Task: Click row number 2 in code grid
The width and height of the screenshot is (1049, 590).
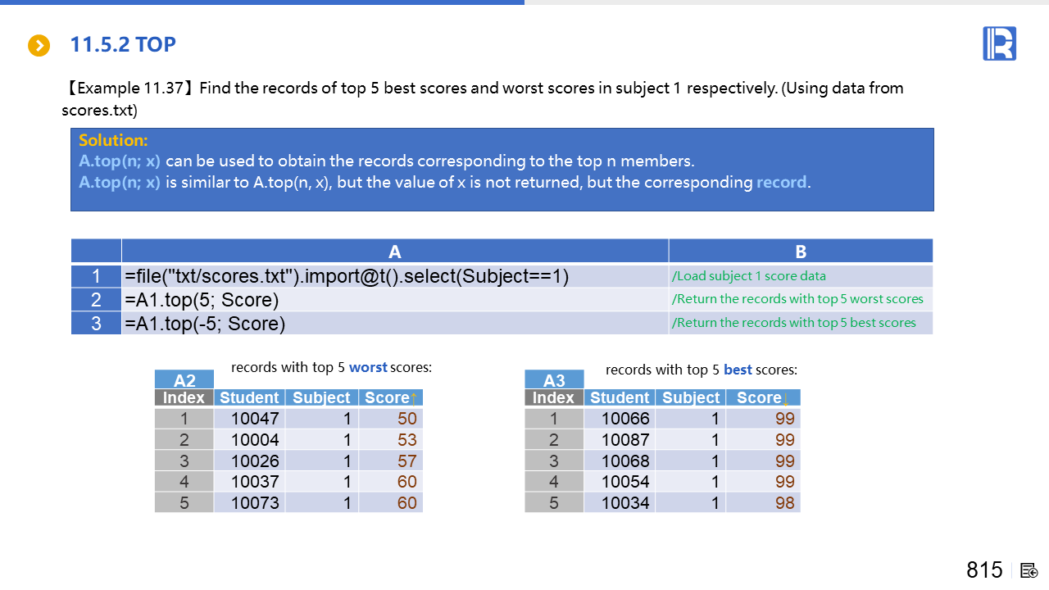Action: click(96, 300)
